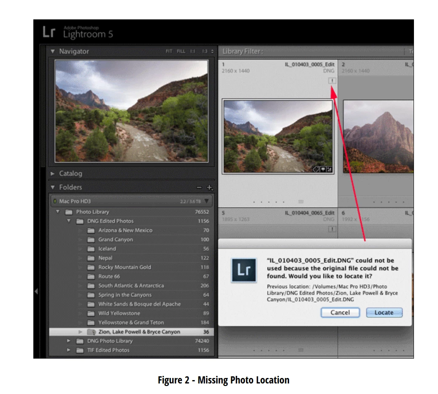438x394 pixels.
Task: Click the missing-folder question mark icon on Zion
Action: point(91,332)
